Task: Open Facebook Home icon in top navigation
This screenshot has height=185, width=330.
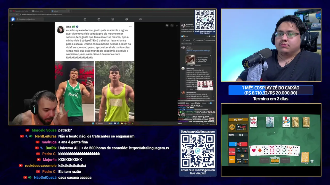Action: [85, 19]
